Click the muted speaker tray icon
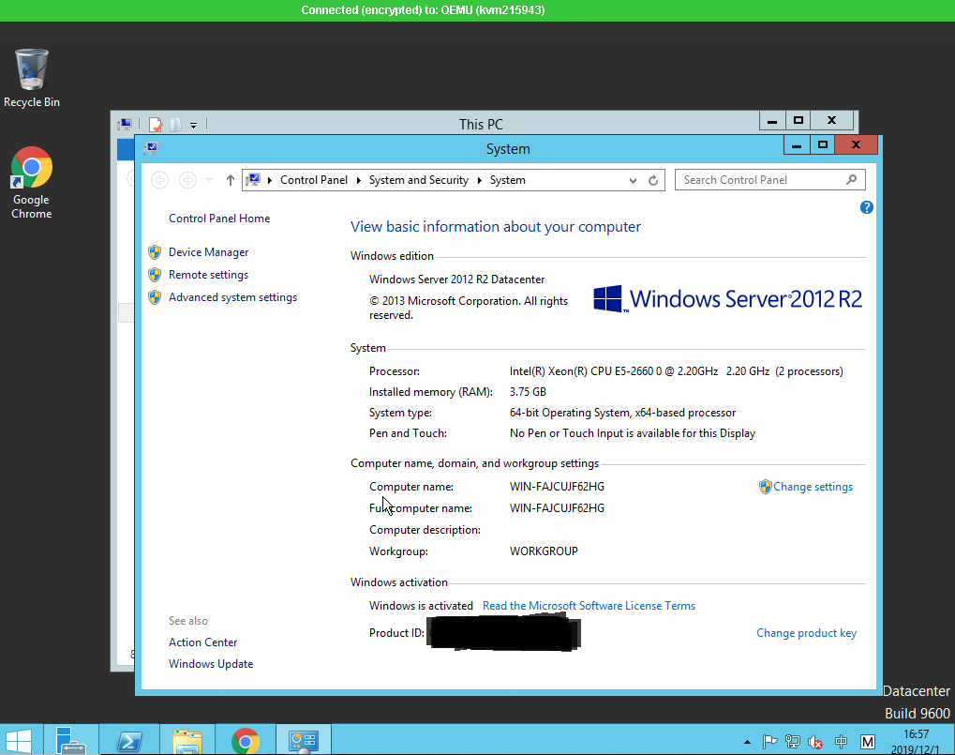This screenshot has height=755, width=955. pyautogui.click(x=815, y=742)
